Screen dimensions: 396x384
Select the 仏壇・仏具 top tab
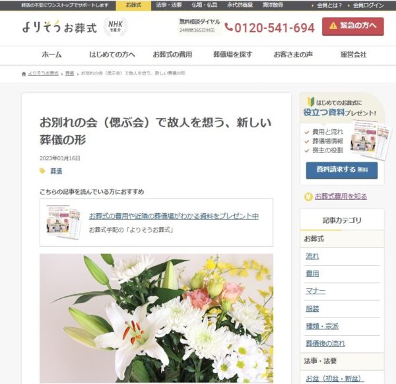[205, 5]
